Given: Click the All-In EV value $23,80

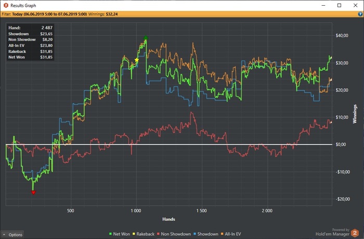Looking at the screenshot, I should point(46,46).
